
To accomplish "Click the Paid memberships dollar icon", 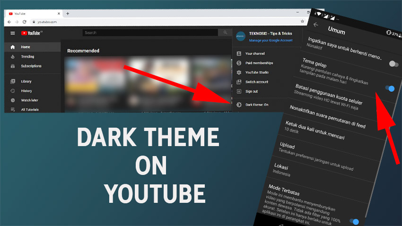I will coord(239,63).
